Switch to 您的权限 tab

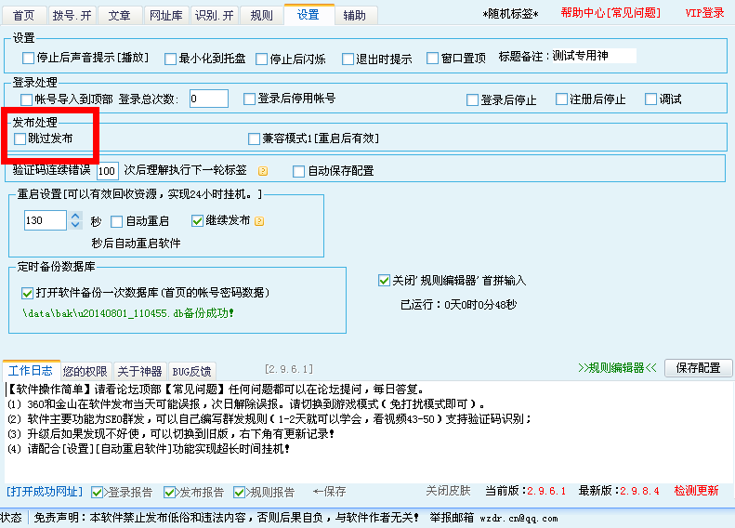tap(85, 372)
